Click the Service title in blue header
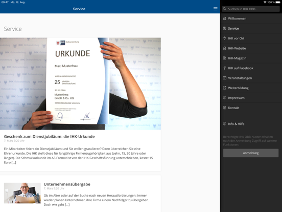This screenshot has width=282, height=212. (x=79, y=9)
